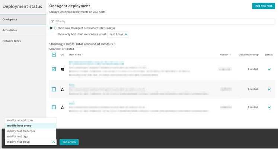
Task: Select modify network zone option
Action: pos(31,120)
